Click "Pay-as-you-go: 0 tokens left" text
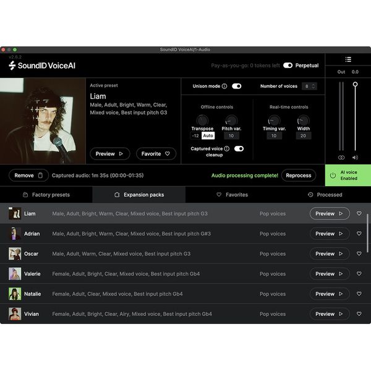 [x=245, y=66]
